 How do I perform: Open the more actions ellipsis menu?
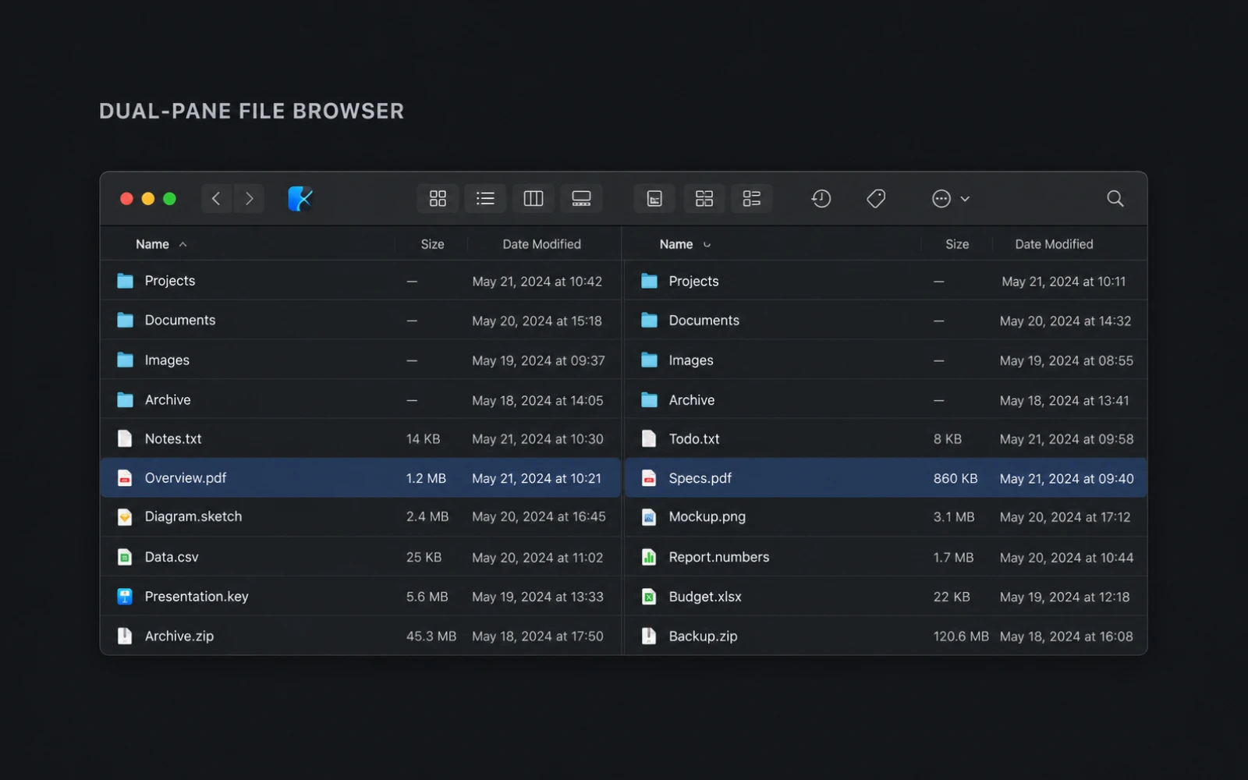(950, 199)
